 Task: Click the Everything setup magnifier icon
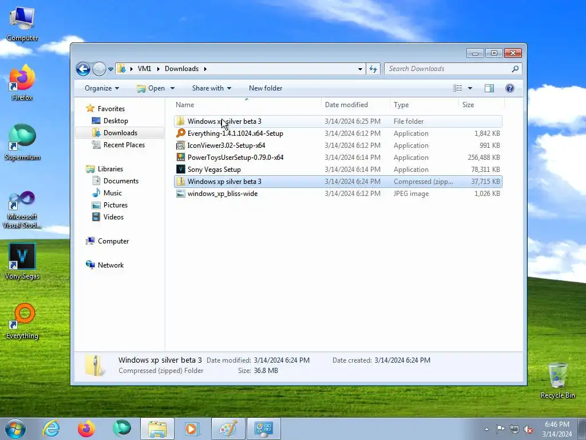click(181, 133)
